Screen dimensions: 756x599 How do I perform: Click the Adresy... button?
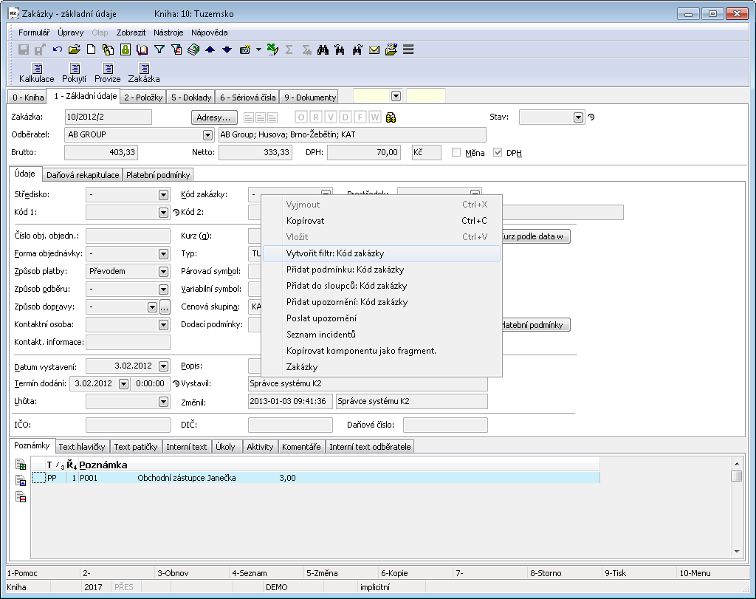click(x=214, y=117)
